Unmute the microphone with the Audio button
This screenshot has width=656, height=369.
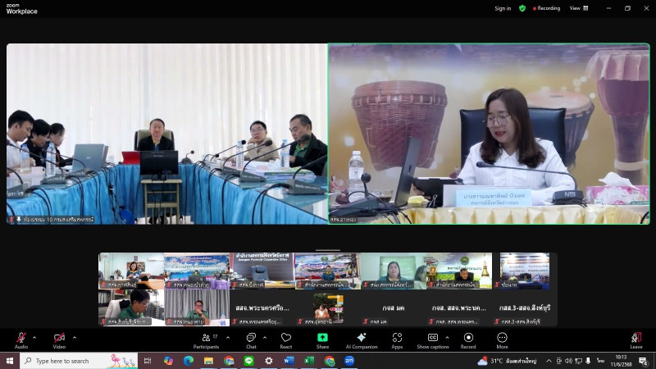[21, 340]
